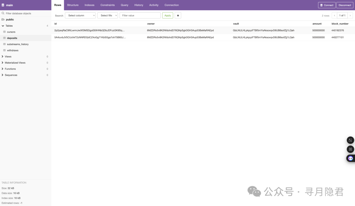This screenshot has width=355, height=206.
Task: Switch to the Structure tab
Action: pyautogui.click(x=73, y=5)
